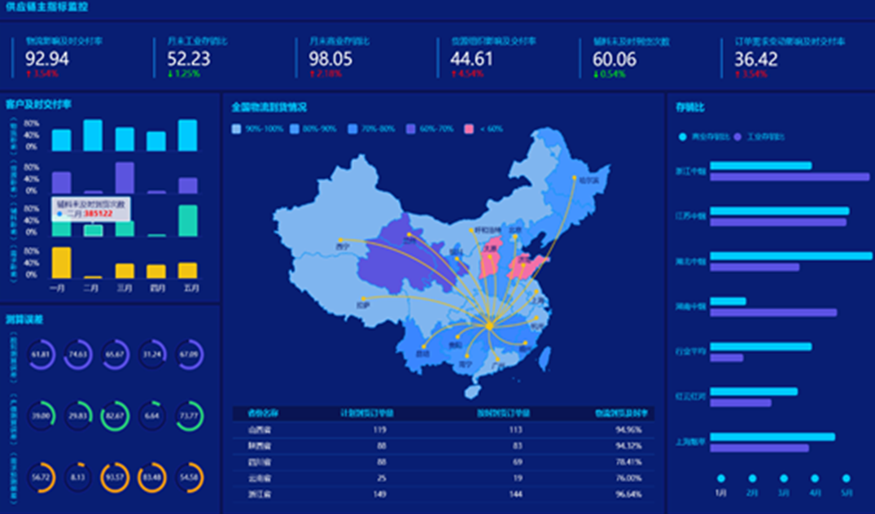Screen dimensions: 875x514
Task: Click the 陕西省 table row
Action: point(444,446)
